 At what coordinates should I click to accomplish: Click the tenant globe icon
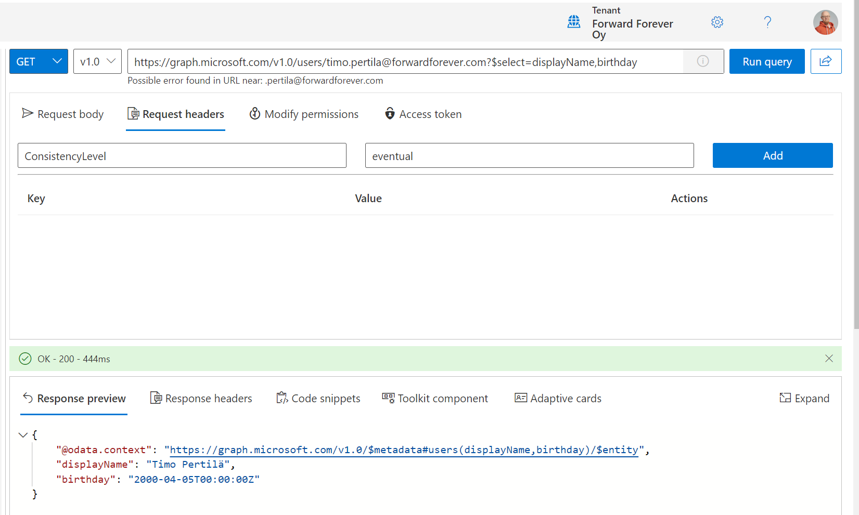click(x=574, y=22)
